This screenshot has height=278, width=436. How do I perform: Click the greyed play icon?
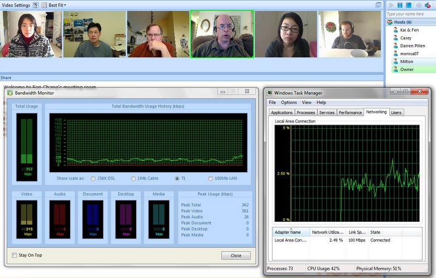pos(391,5)
